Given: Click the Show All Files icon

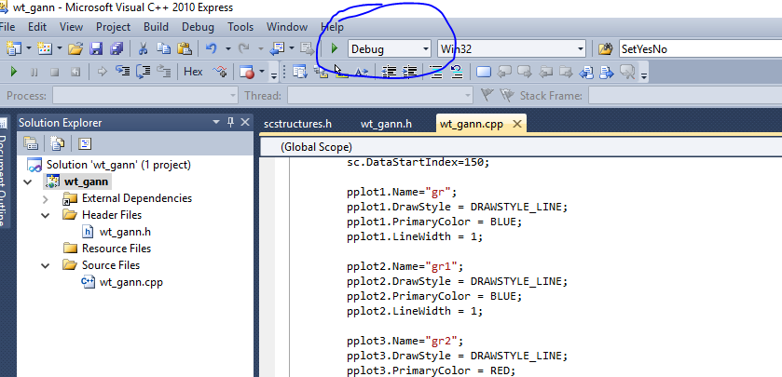Looking at the screenshot, I should click(58, 143).
